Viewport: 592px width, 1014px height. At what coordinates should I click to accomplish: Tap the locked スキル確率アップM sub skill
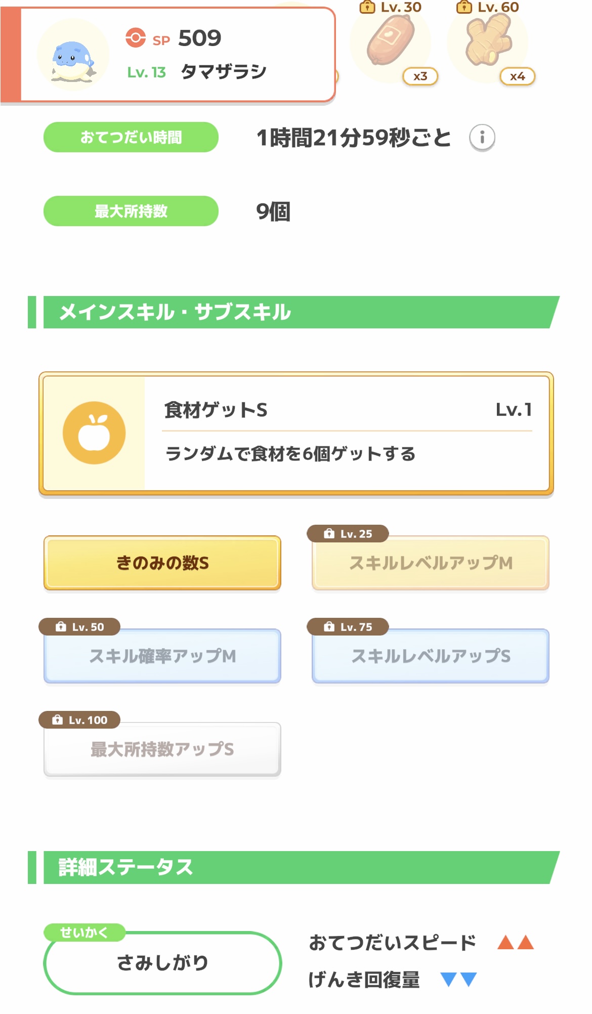click(x=162, y=656)
